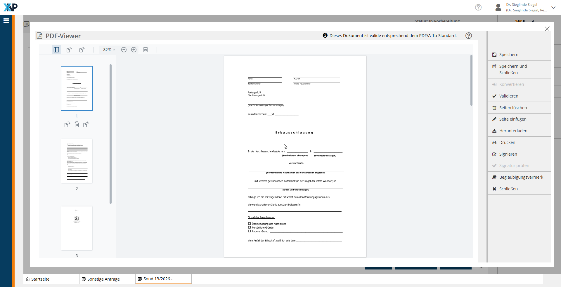Open the main hamburger menu
Viewport: 561px width, 287px height.
tap(6, 21)
